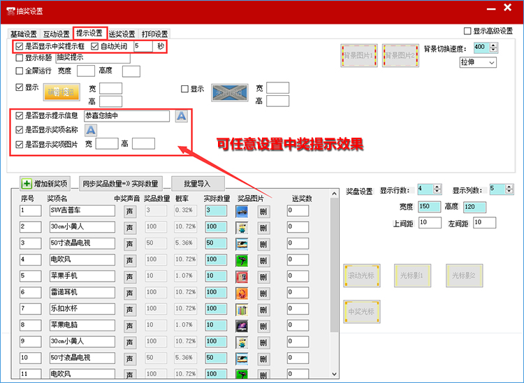Click the sound (声) button for 雷诺耳机

(130, 293)
